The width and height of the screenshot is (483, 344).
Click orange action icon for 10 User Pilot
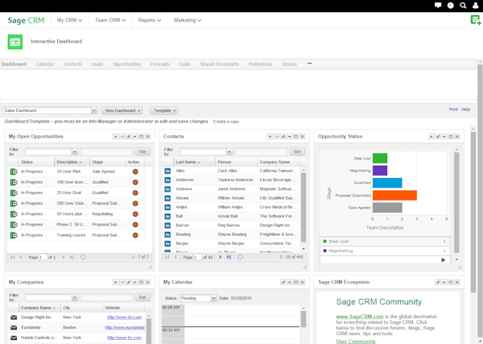tap(135, 171)
